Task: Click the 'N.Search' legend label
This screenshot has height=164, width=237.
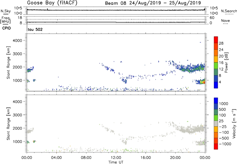Action: (229, 11)
